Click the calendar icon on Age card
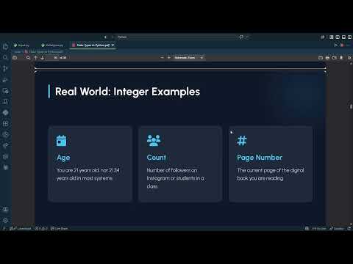 tap(61, 140)
